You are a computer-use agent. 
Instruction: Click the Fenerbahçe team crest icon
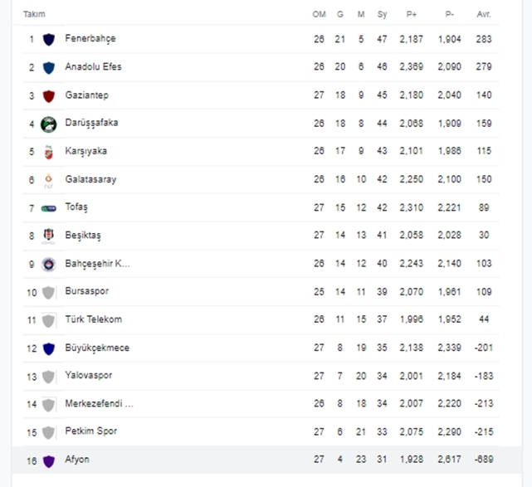click(x=48, y=39)
